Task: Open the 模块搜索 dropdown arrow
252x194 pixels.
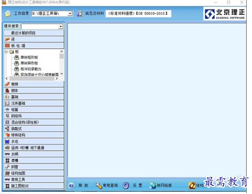Action: click(x=61, y=26)
